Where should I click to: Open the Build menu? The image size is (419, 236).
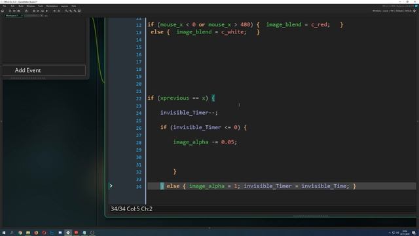click(21, 6)
